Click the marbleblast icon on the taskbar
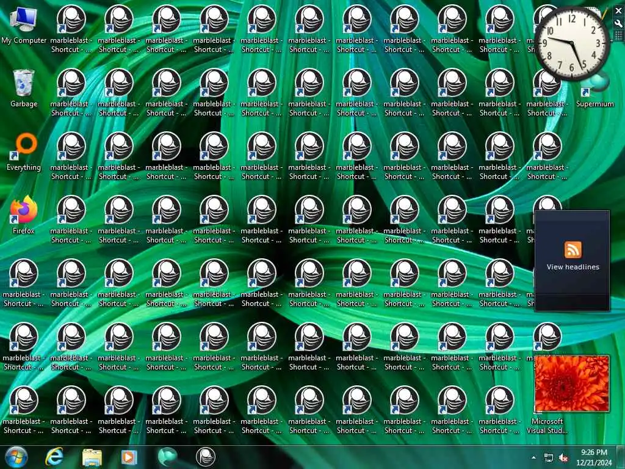 206,457
